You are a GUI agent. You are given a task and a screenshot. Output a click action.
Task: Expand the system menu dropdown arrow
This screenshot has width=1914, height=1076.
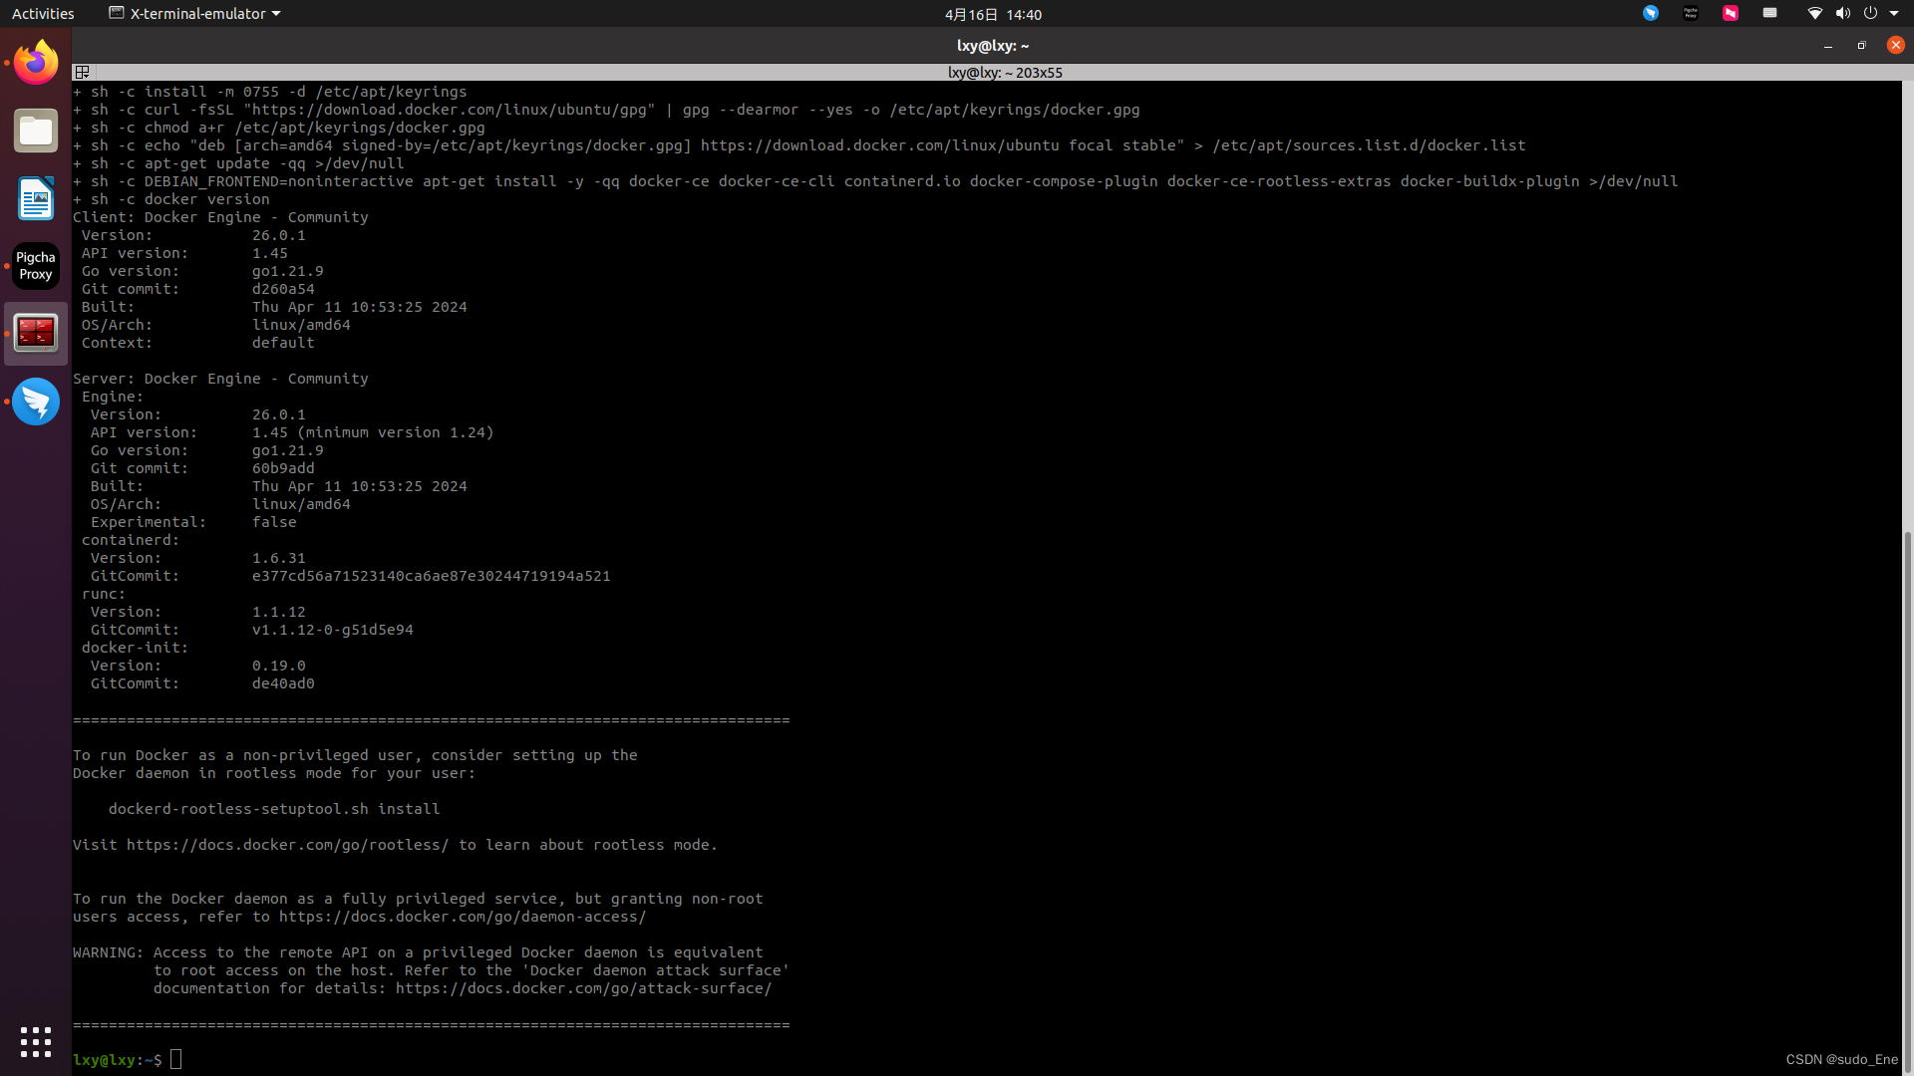[x=1894, y=14]
